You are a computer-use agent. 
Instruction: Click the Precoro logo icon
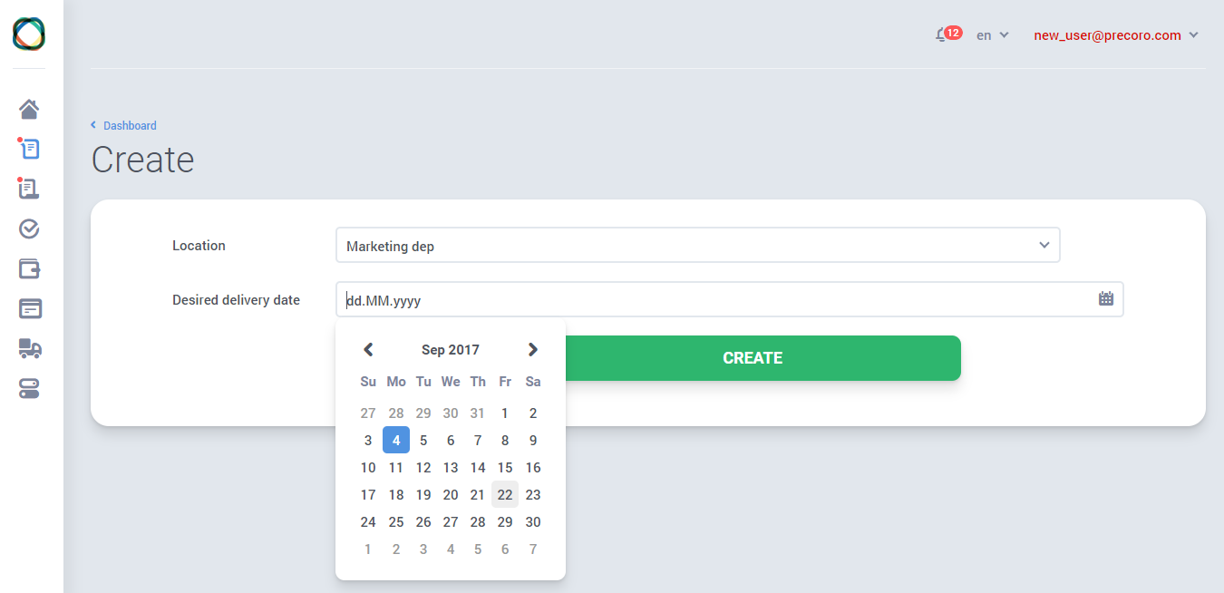(x=29, y=34)
